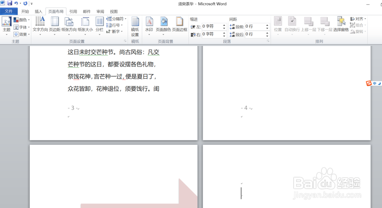The height and width of the screenshot is (208, 382).
Task: Increase left indent with spinner up arrow
Action: click(x=224, y=25)
